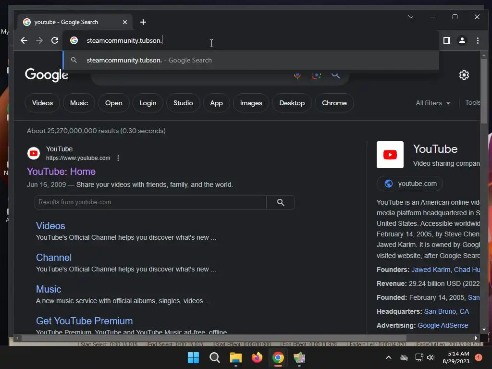
Task: Select the Studio filter chip
Action: pyautogui.click(x=183, y=103)
